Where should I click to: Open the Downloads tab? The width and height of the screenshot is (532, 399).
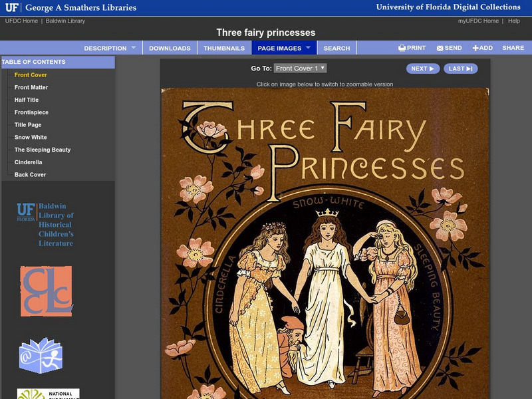tap(170, 48)
